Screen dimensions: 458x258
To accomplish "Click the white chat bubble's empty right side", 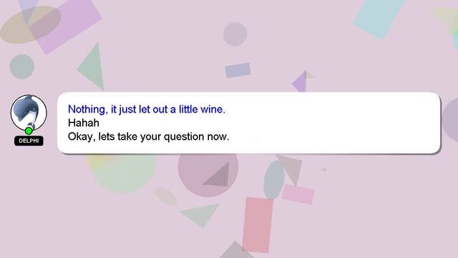I will point(336,123).
